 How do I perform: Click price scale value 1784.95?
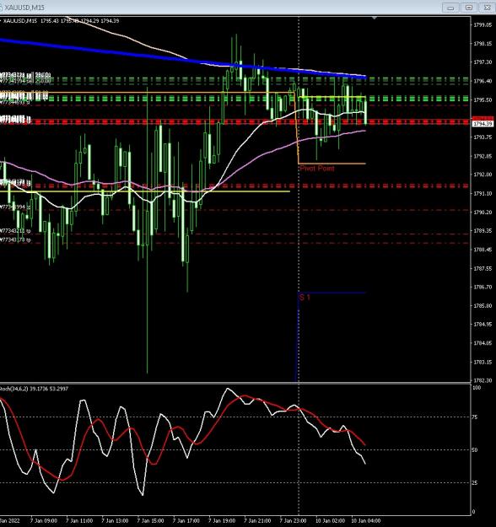coord(483,325)
